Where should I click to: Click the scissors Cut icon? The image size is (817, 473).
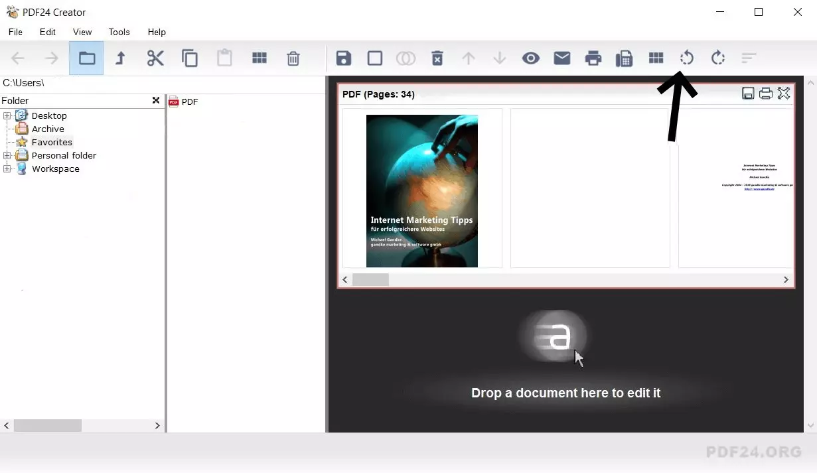(155, 58)
